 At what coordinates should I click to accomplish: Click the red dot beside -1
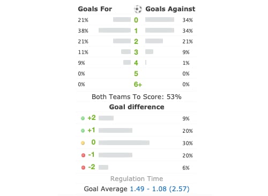click(x=83, y=155)
